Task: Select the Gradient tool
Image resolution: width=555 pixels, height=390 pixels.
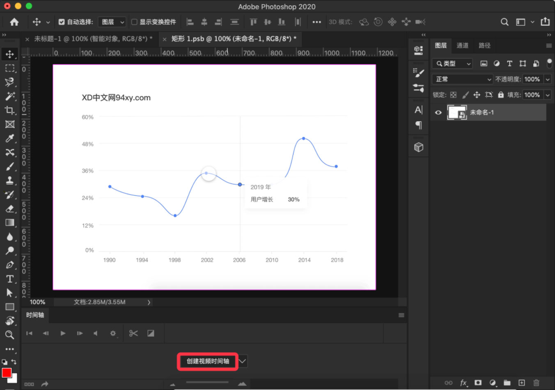Action: [x=9, y=222]
